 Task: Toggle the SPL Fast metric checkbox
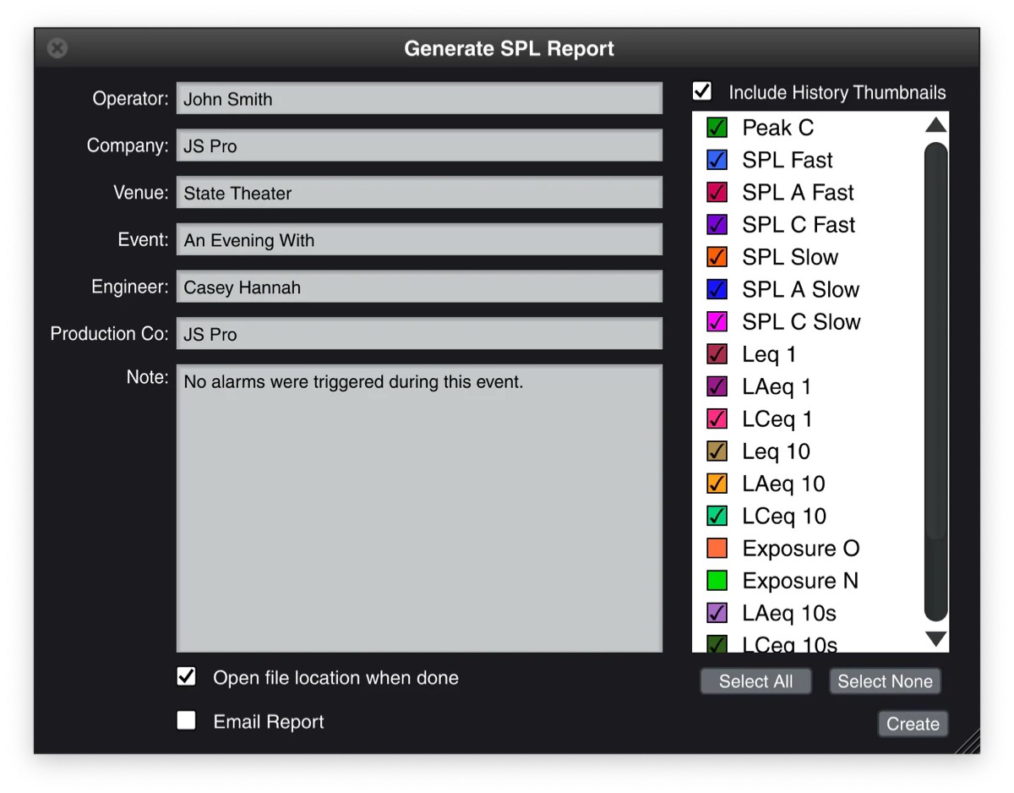[717, 161]
